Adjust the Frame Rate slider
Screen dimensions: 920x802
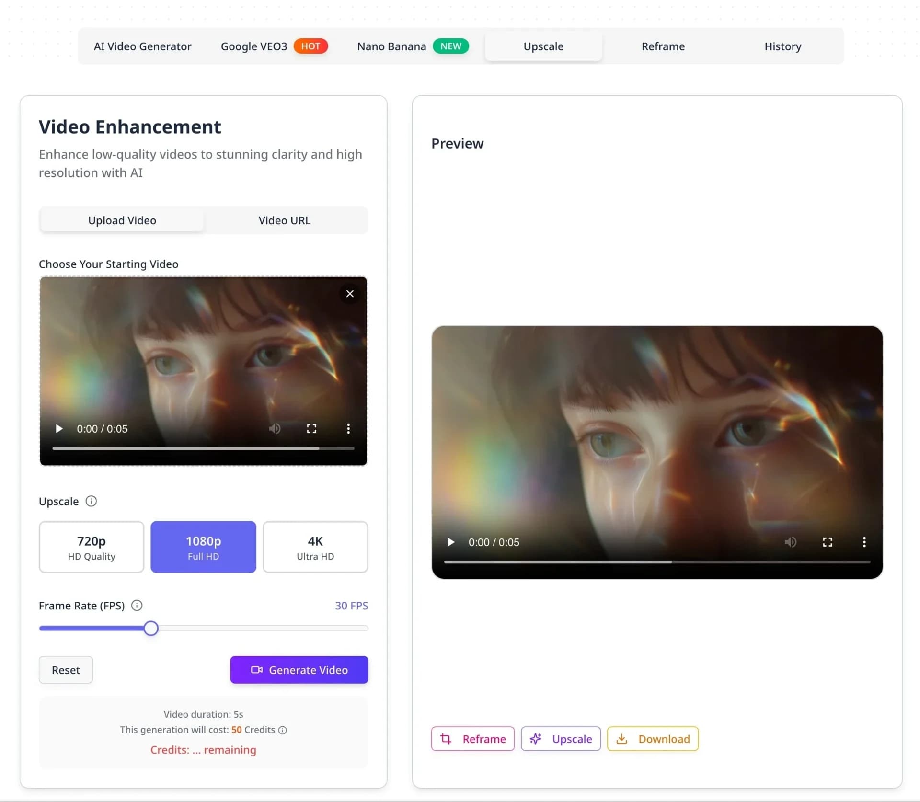(x=151, y=628)
